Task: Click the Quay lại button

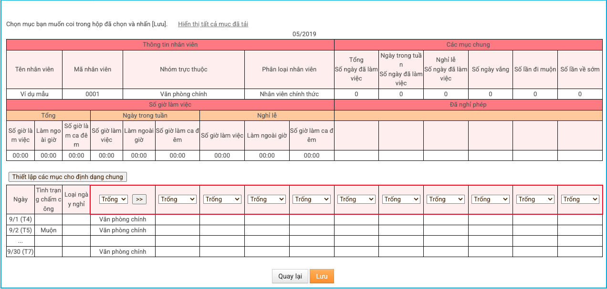Action: [290, 277]
